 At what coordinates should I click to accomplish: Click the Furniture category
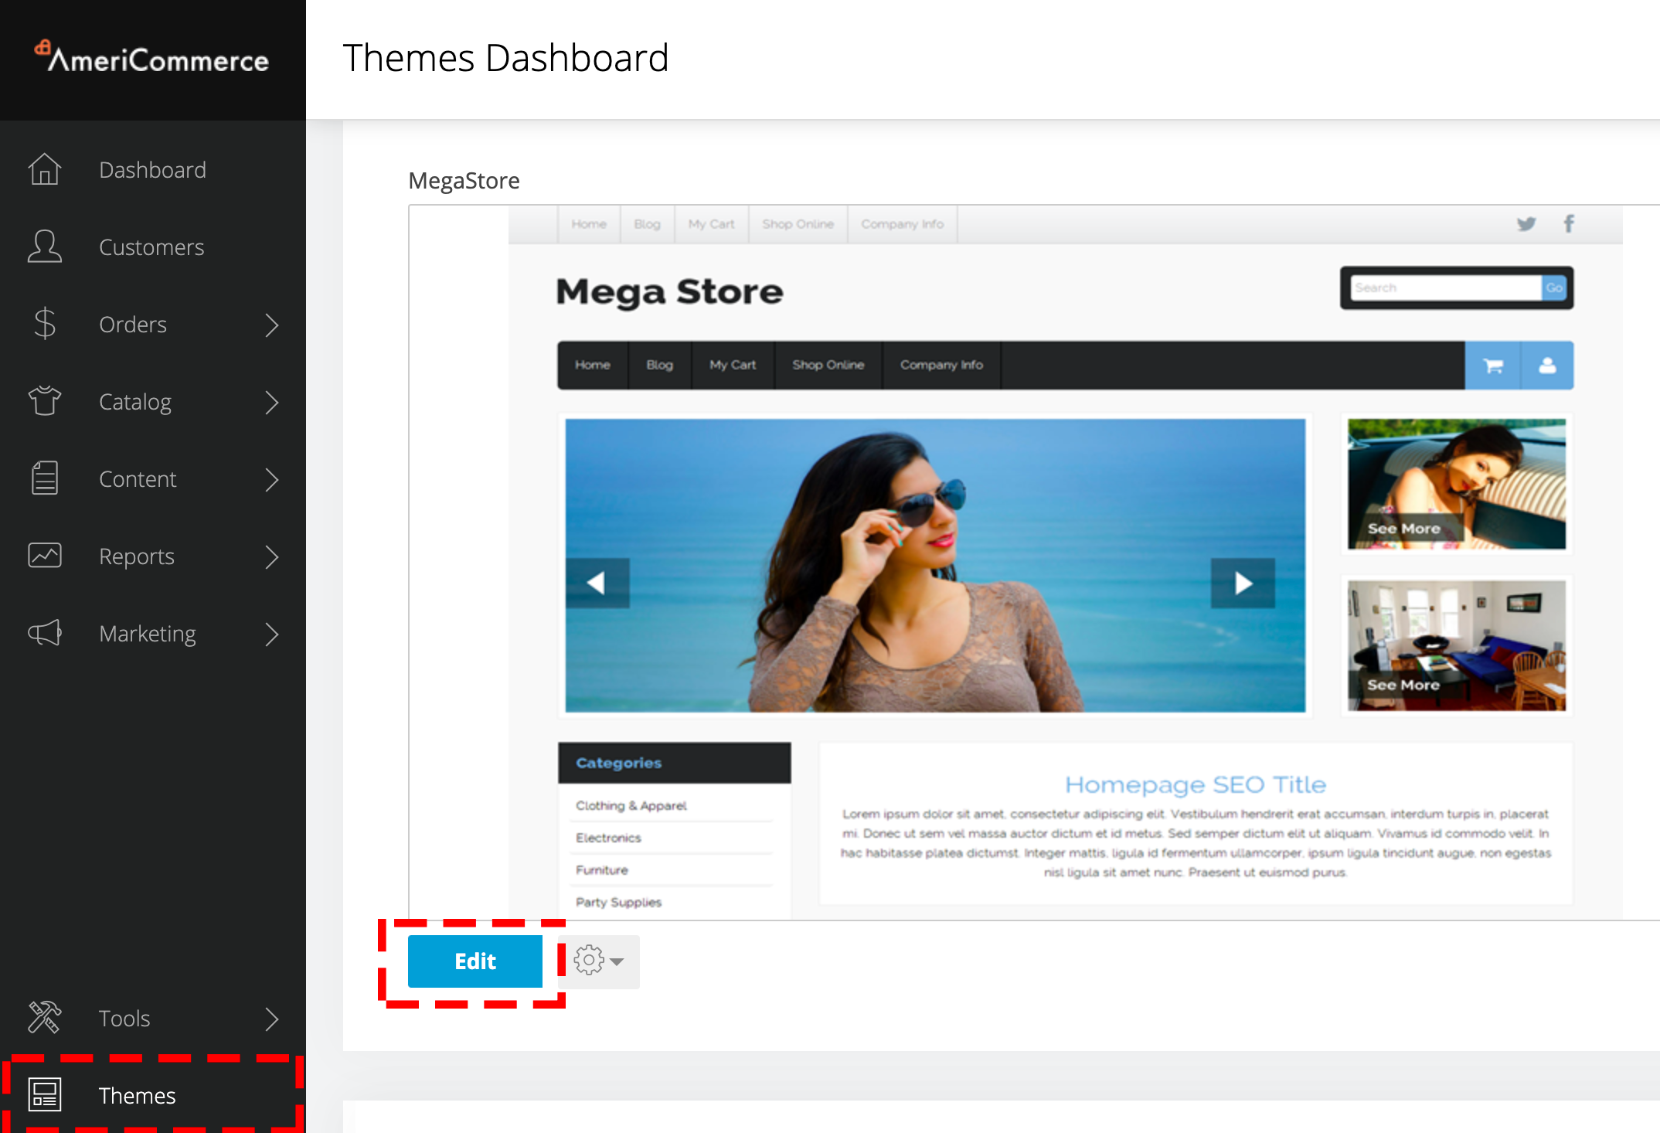(x=602, y=870)
